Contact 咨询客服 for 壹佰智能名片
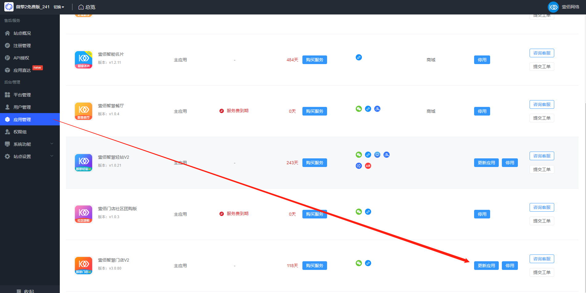The width and height of the screenshot is (586, 293). [x=542, y=53]
